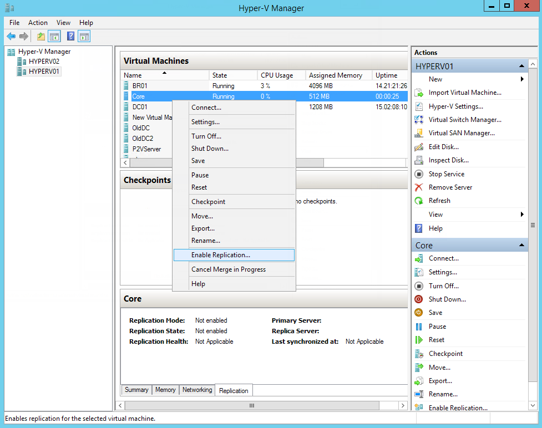Click the Pause icon in Actions pane
Viewport: 542px width, 428px height.
[x=419, y=327]
